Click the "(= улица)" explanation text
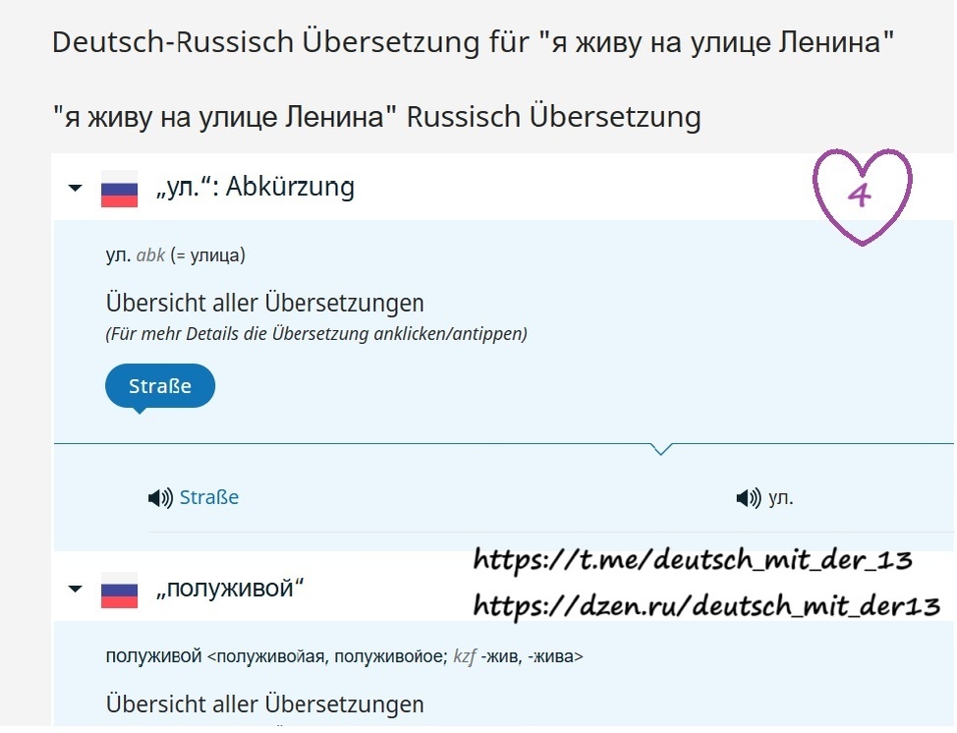Viewport: 957px width, 733px height. (x=209, y=254)
